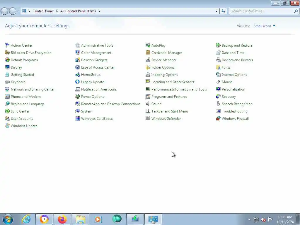The width and height of the screenshot is (300, 225).
Task: Open Windows Explorer from taskbar
Action: click(81, 219)
